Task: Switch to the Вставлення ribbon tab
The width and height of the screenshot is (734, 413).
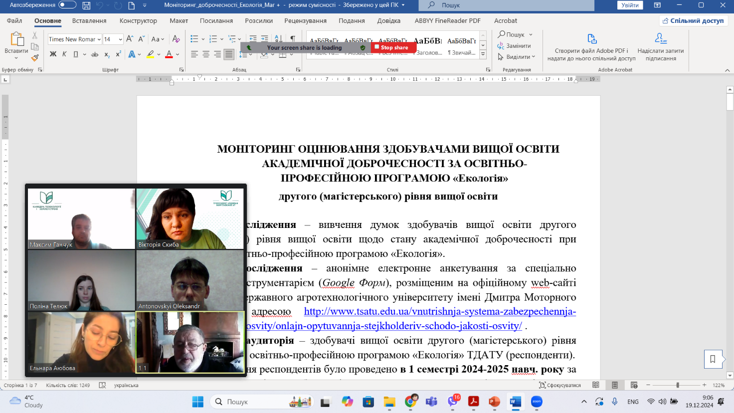Action: click(89, 20)
